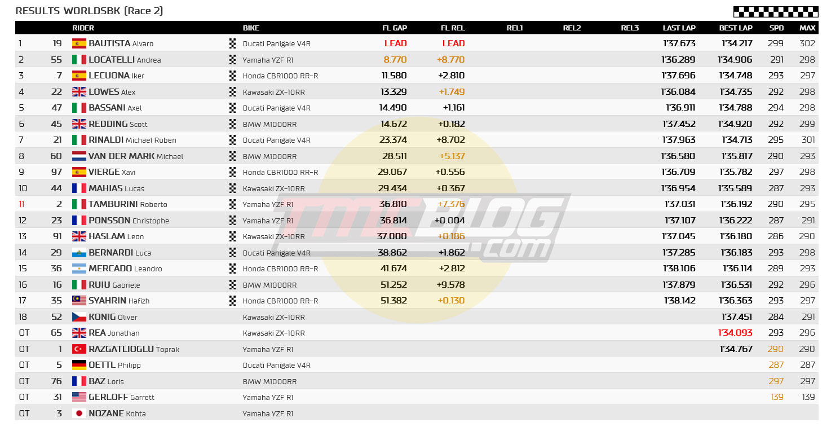This screenshot has width=840, height=440.
Task: Click the Malaysian flag beside SYAHRIN
Action: (79, 301)
